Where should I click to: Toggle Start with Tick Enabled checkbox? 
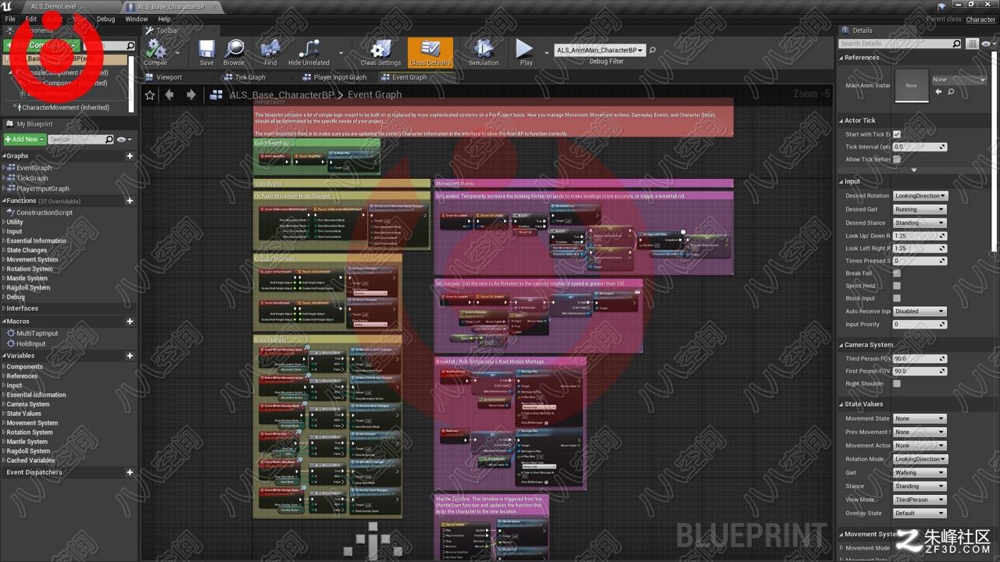click(897, 134)
